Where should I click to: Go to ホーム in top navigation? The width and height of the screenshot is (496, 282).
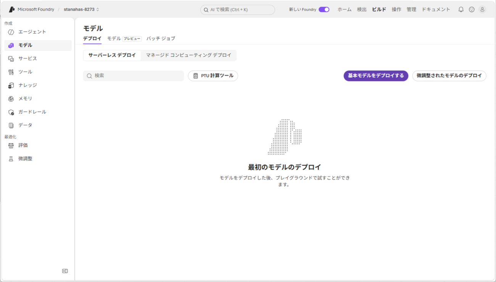click(x=345, y=10)
